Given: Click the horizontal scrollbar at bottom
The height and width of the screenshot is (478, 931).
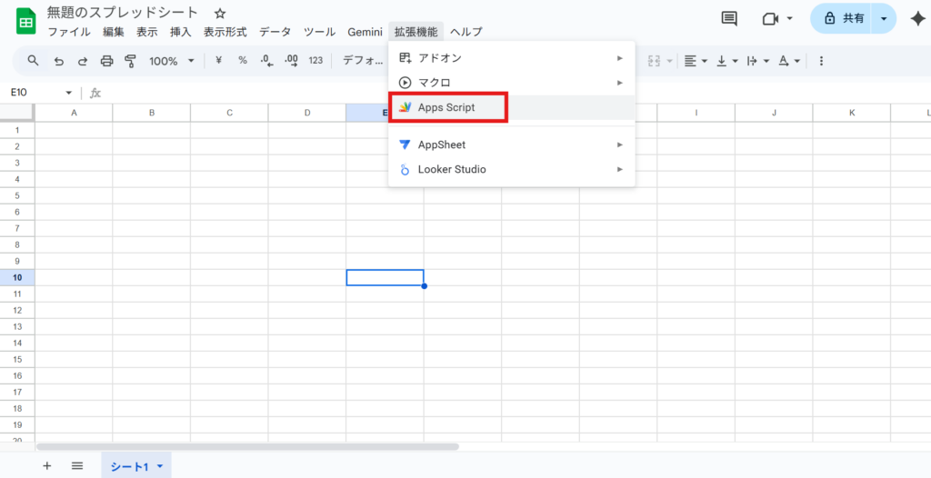Looking at the screenshot, I should 247,446.
